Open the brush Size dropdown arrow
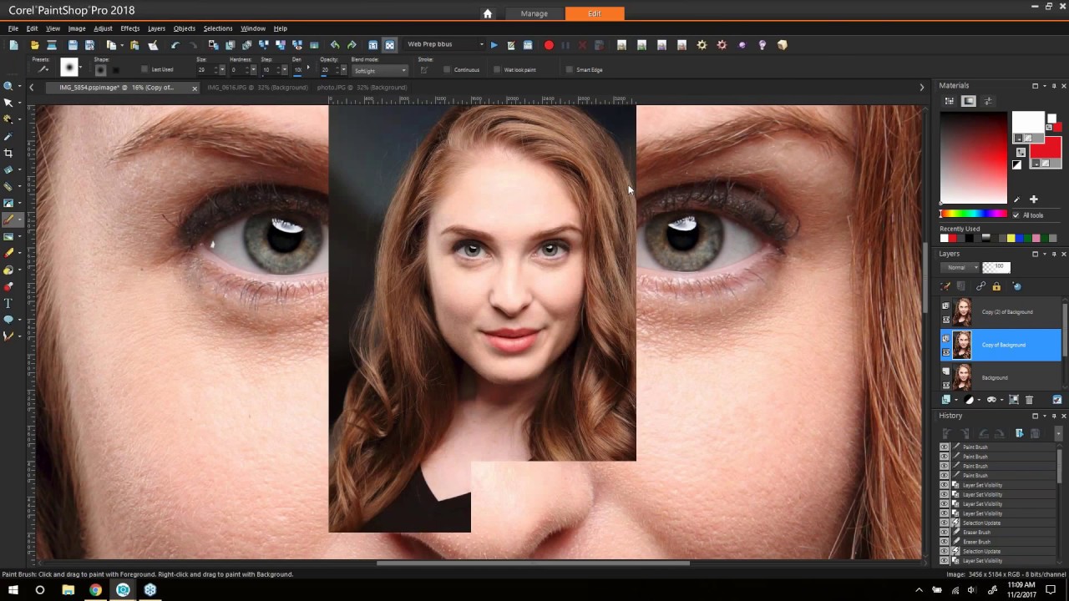Screen dimensions: 1069x601 [x=221, y=70]
